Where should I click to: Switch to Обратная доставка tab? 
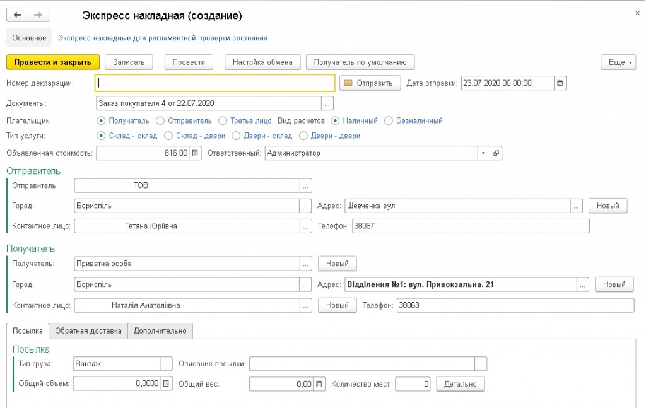[x=88, y=330]
